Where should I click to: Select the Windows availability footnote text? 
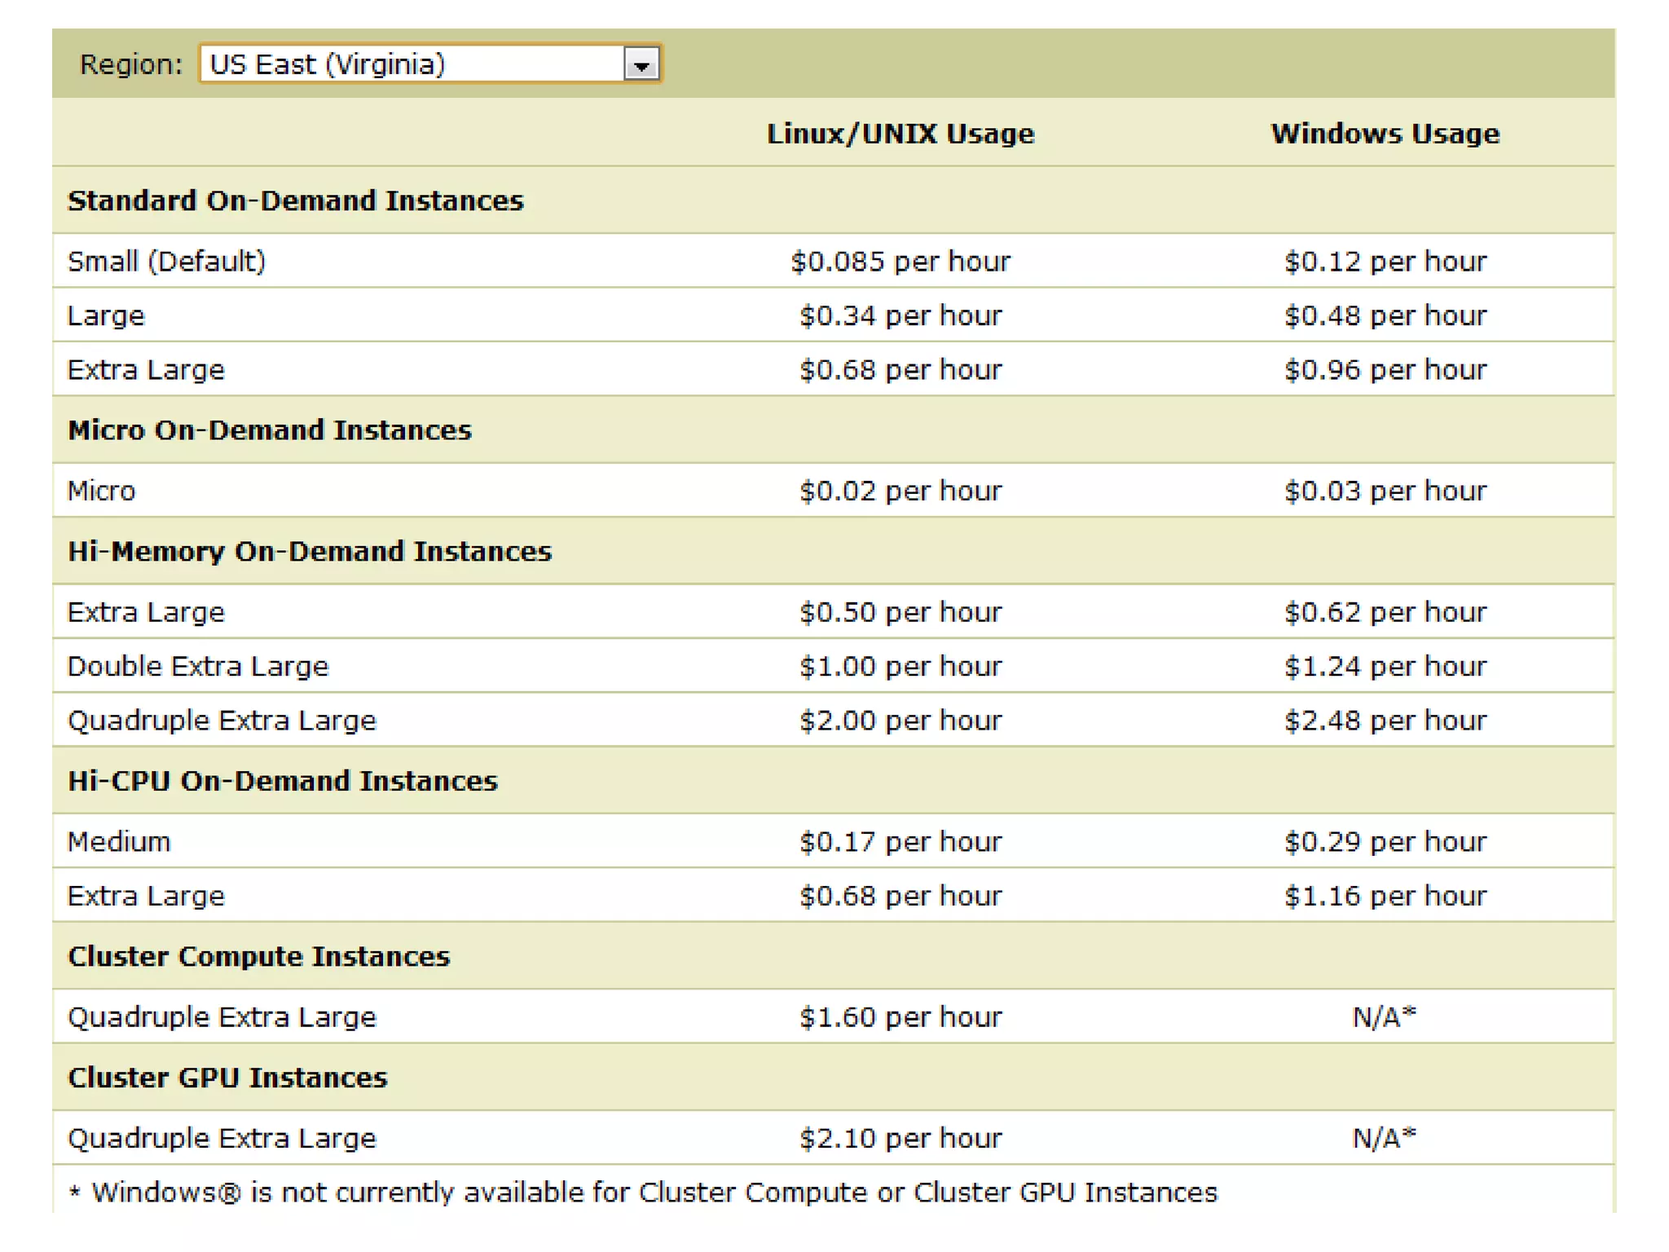643,1192
